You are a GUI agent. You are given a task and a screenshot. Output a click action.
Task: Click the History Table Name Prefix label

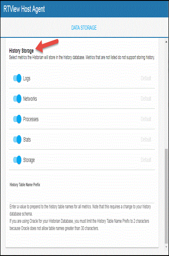click(25, 185)
